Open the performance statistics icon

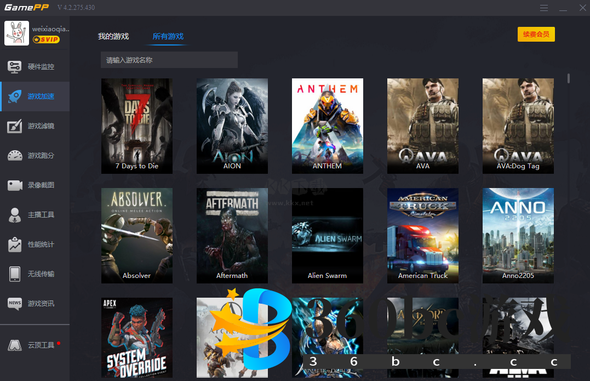pos(15,244)
